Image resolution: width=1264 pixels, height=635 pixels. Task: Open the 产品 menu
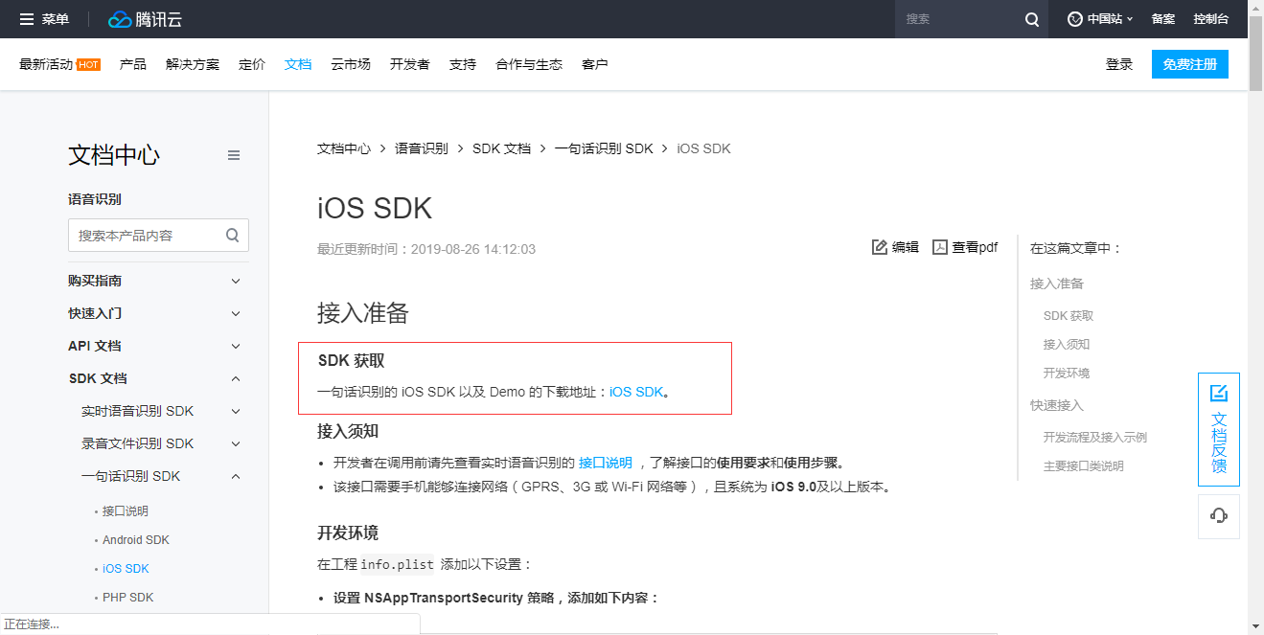[133, 64]
